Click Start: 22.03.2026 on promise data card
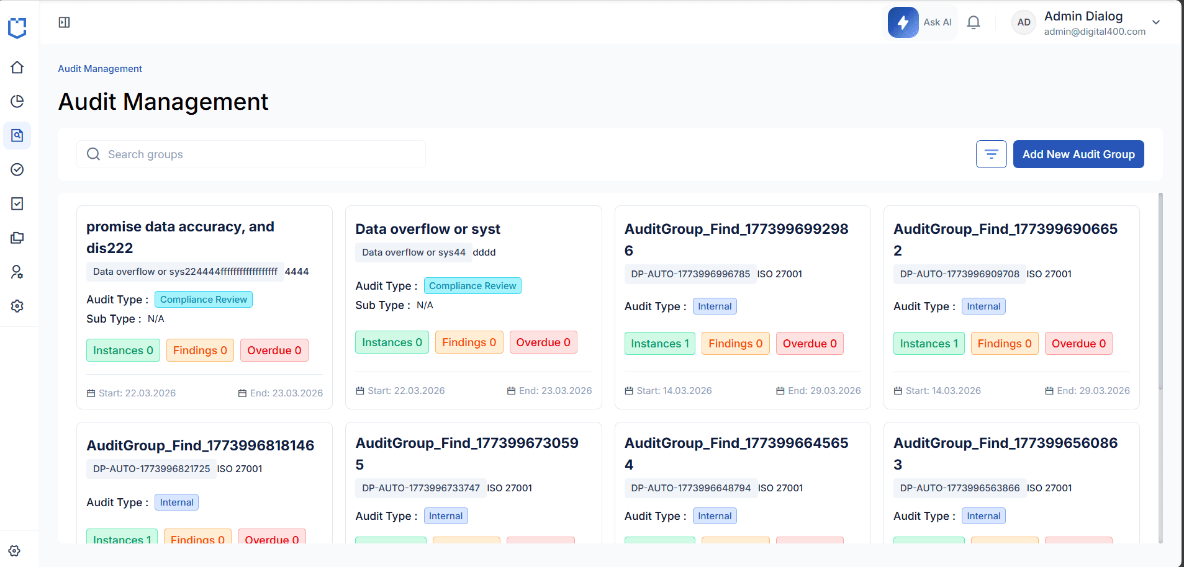Image resolution: width=1184 pixels, height=567 pixels. 131,393
